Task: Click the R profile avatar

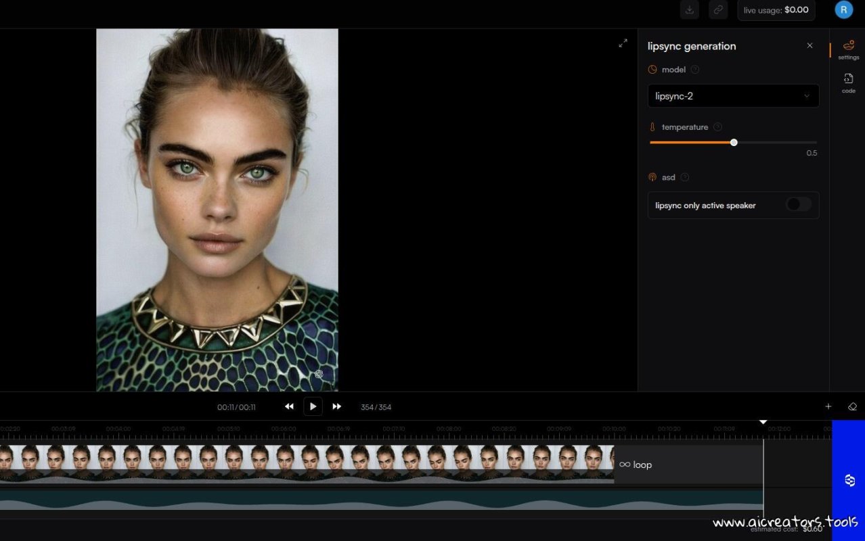Action: coord(843,9)
